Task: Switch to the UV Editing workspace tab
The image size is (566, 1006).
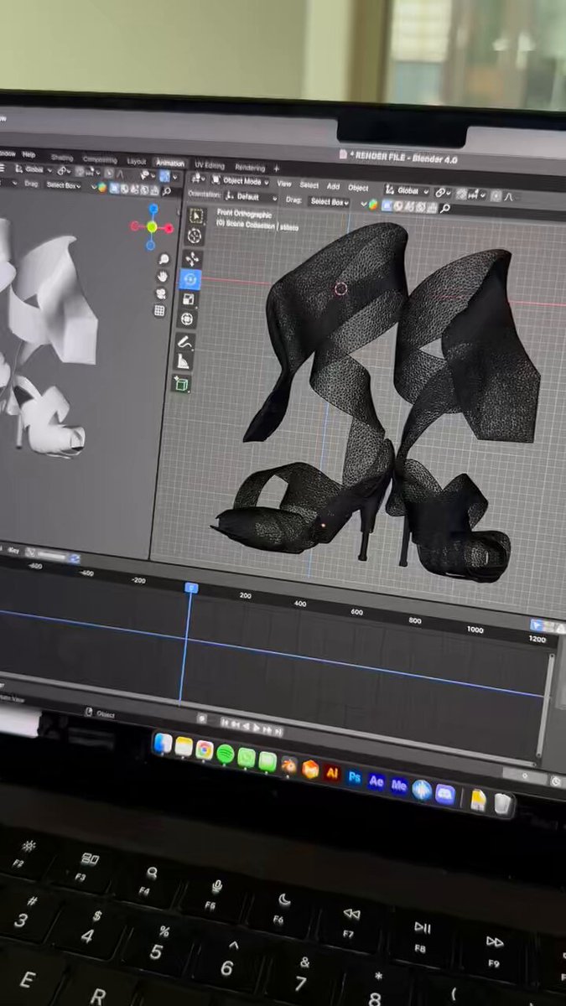Action: [x=210, y=165]
